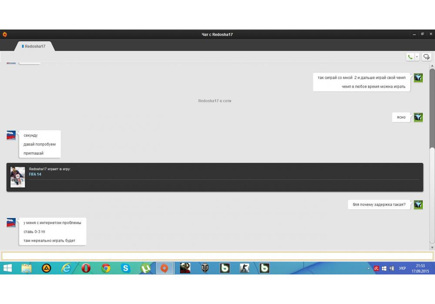Open Bandicam icon next to World of Tanks
The width and height of the screenshot is (435, 304).
[x=225, y=268]
